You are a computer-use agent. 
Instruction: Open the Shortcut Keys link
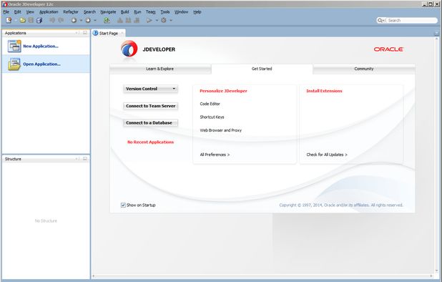[212, 117]
